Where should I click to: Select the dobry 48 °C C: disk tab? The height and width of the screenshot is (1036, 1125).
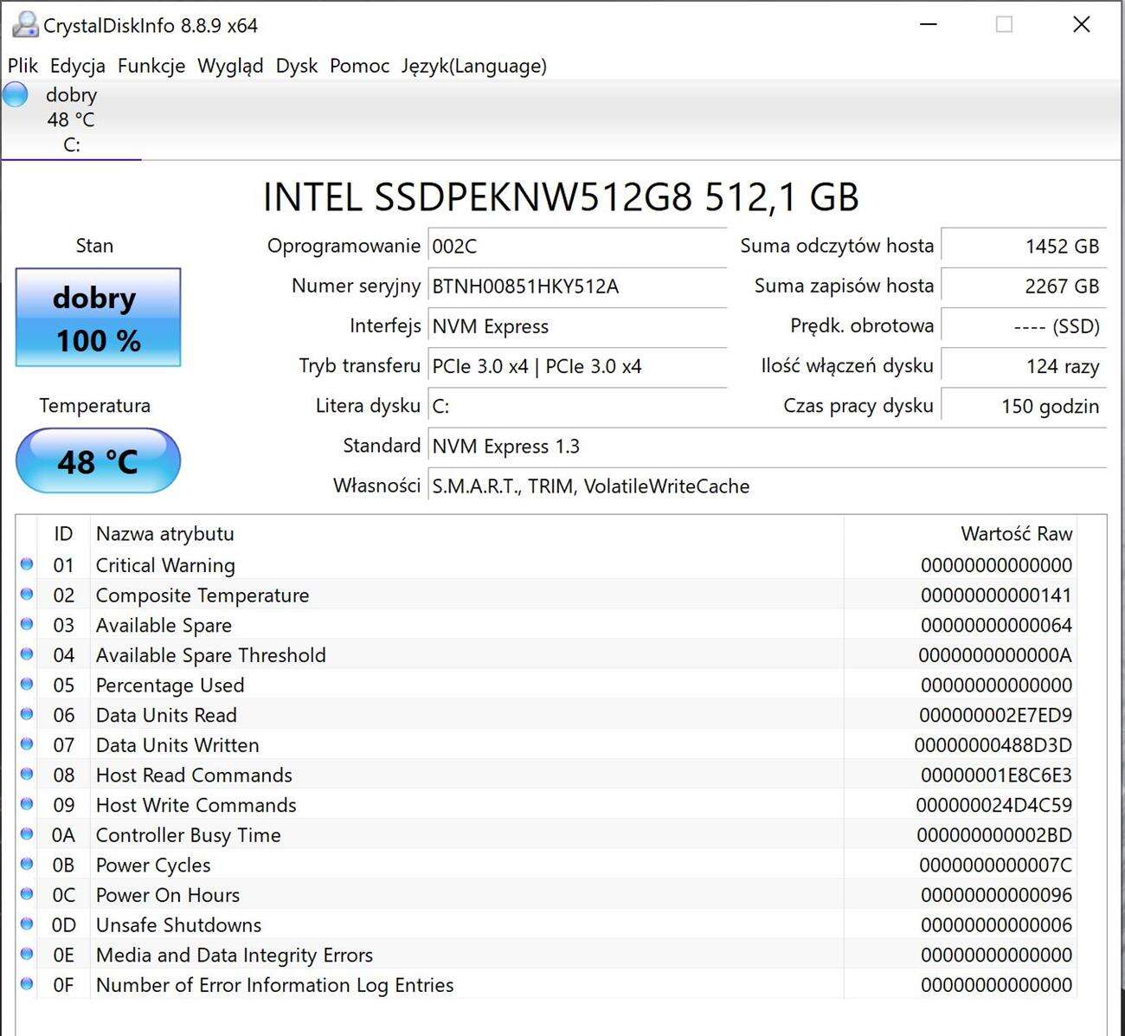coord(71,119)
